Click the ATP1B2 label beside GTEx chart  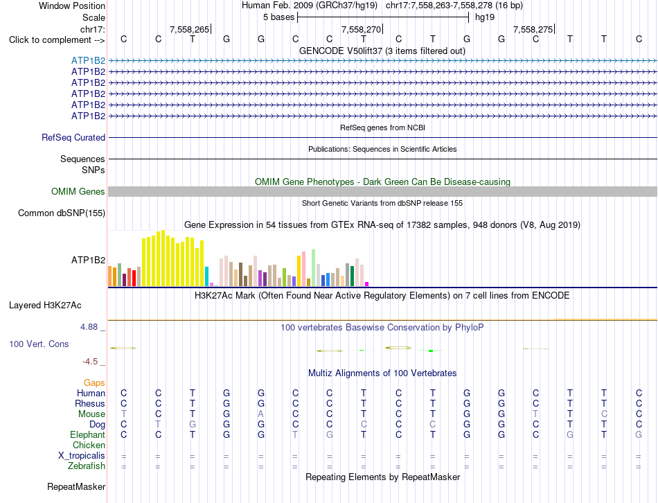[88, 261]
